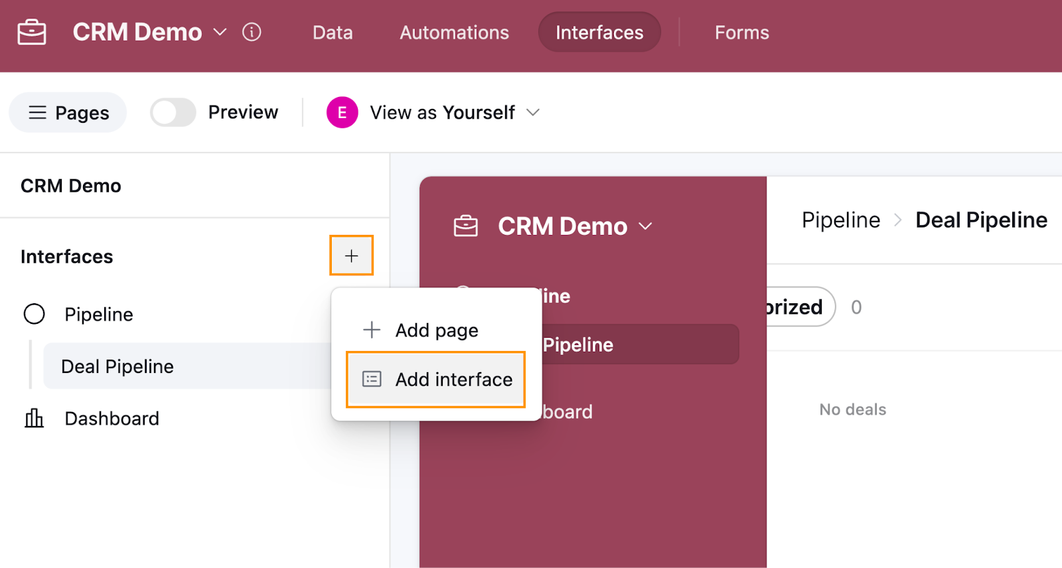Toggle the Preview switch
Image resolution: width=1062 pixels, height=568 pixels.
coord(173,112)
